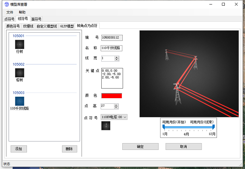Open the 帮助 menu
The width and height of the screenshot is (245, 169).
22,12
